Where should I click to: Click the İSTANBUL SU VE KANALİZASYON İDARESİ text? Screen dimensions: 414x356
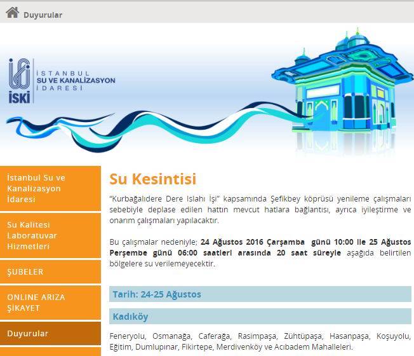click(x=76, y=81)
